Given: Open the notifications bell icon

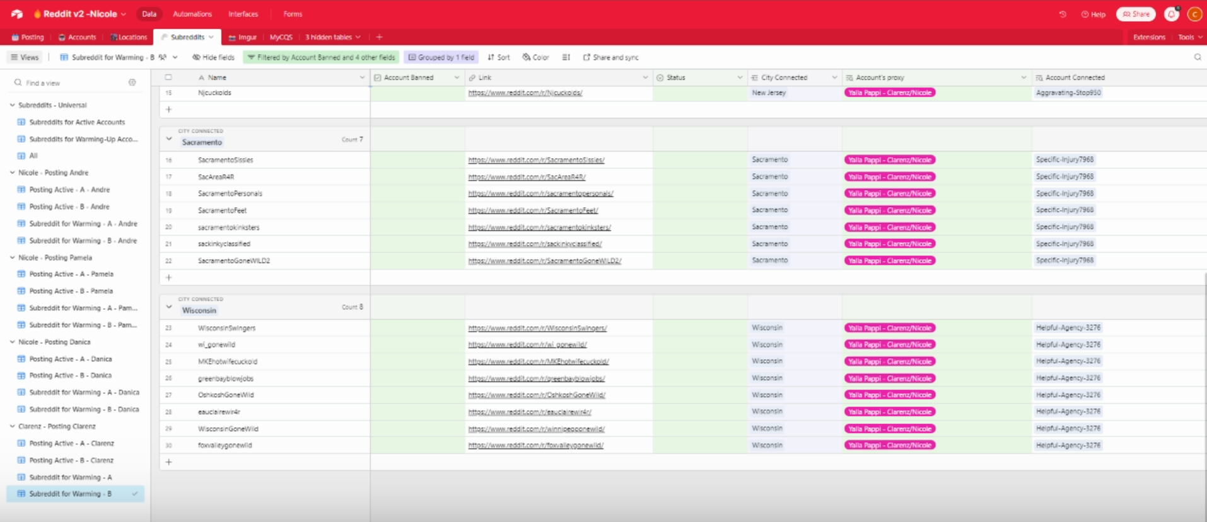Looking at the screenshot, I should click(x=1172, y=14).
